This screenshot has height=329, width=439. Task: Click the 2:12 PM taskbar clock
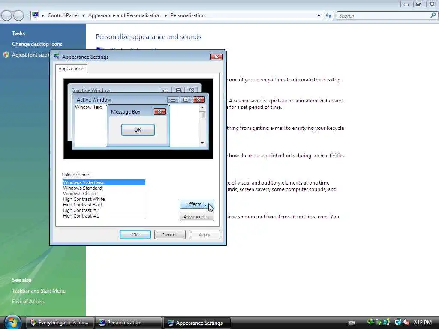(x=422, y=322)
